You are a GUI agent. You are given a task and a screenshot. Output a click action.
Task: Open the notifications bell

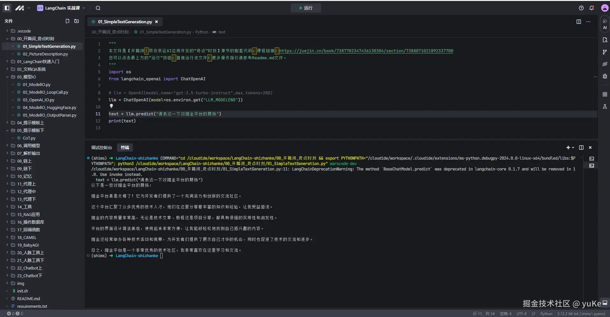pos(592,8)
